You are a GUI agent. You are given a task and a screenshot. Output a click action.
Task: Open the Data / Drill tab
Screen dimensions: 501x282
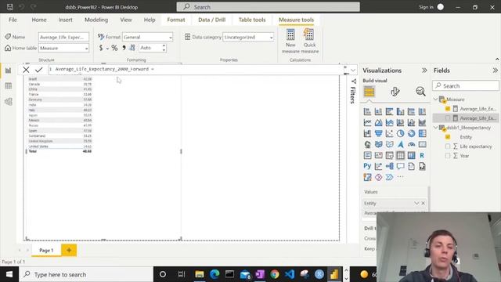pyautogui.click(x=212, y=20)
